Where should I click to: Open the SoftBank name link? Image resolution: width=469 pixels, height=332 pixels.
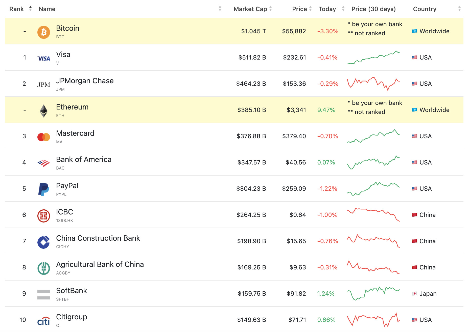(72, 291)
